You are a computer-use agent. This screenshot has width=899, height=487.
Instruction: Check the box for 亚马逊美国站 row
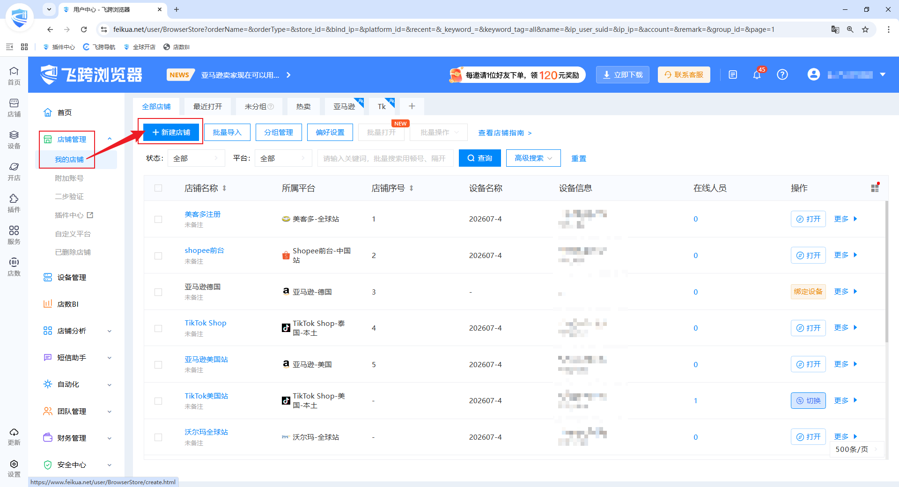pyautogui.click(x=158, y=365)
